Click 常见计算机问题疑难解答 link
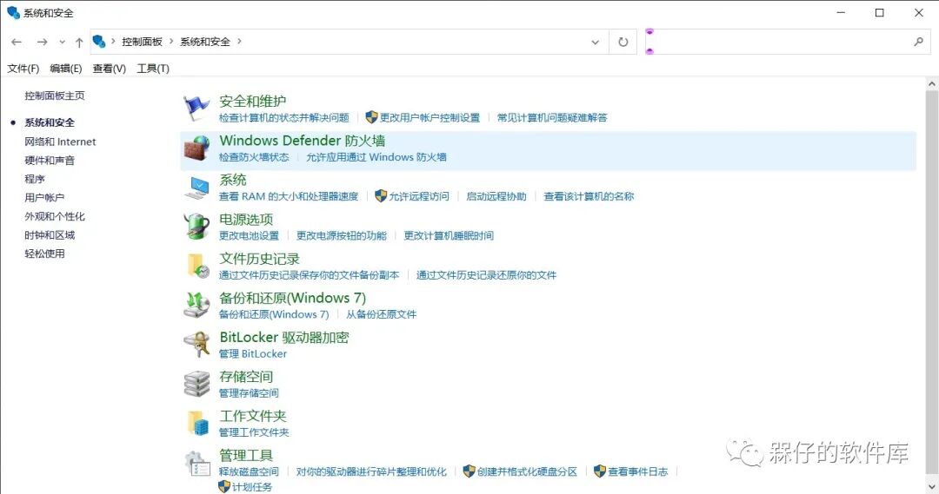This screenshot has width=939, height=494. pos(552,118)
